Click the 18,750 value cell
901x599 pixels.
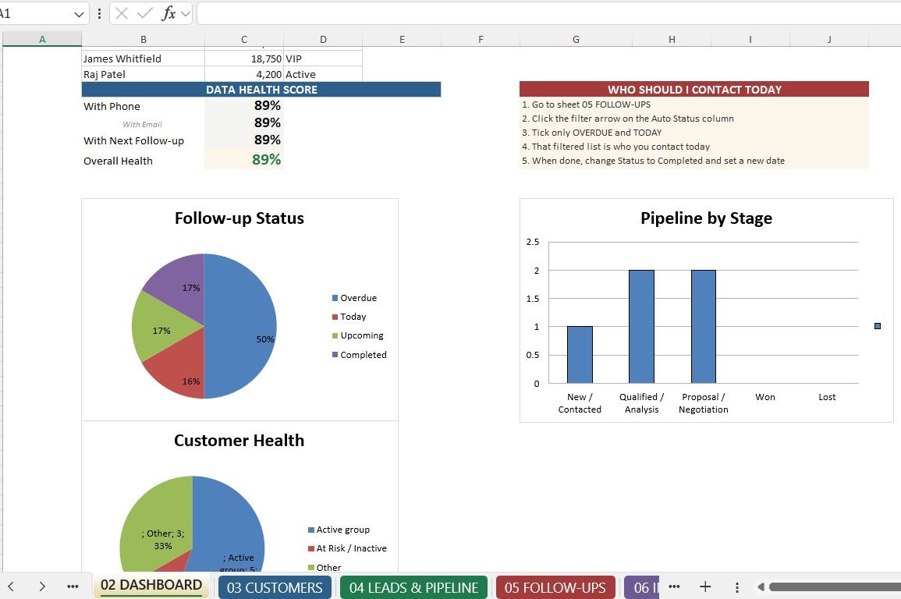pyautogui.click(x=244, y=58)
